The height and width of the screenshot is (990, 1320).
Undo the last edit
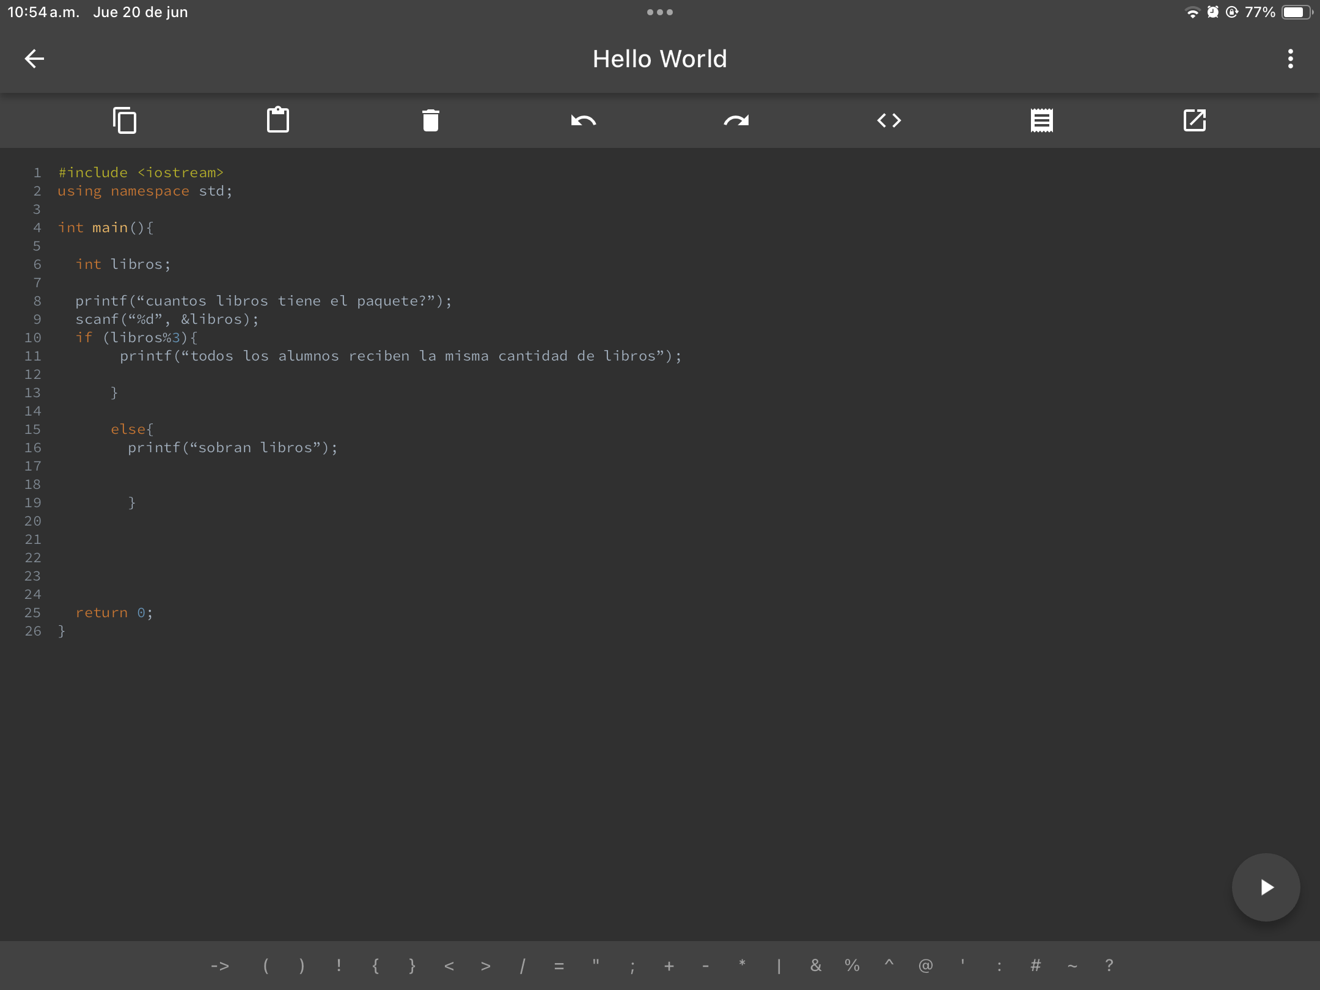(x=584, y=120)
